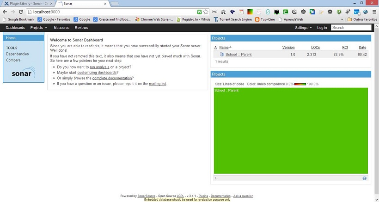
Task: Sort by the A alert column
Action: pos(215,47)
